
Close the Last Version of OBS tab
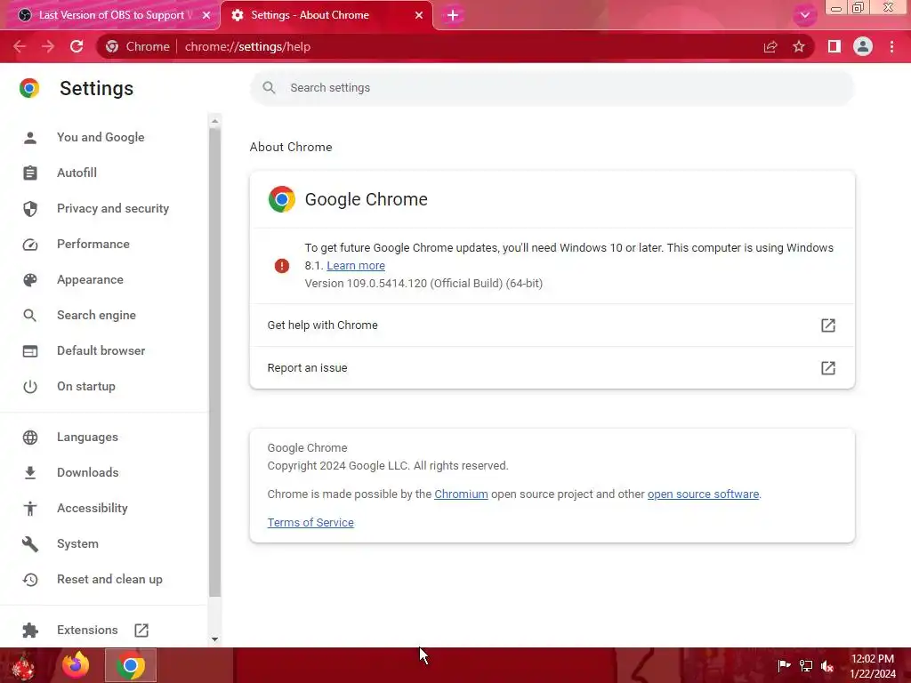[206, 15]
